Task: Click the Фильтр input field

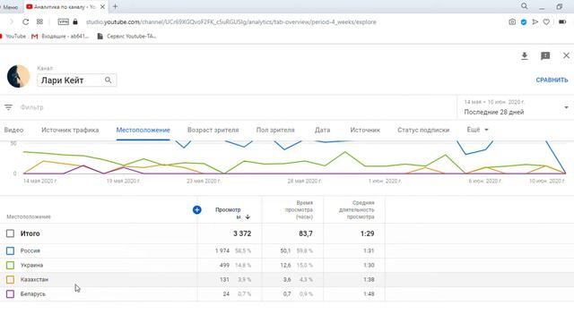Action: (x=234, y=107)
